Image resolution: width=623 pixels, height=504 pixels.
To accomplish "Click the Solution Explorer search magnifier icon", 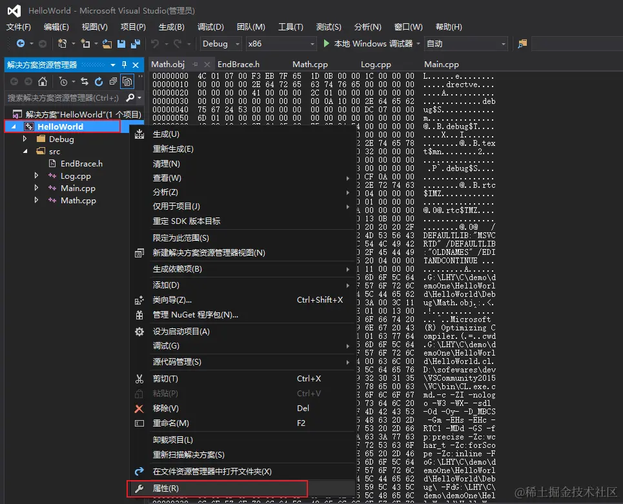I will tap(130, 97).
